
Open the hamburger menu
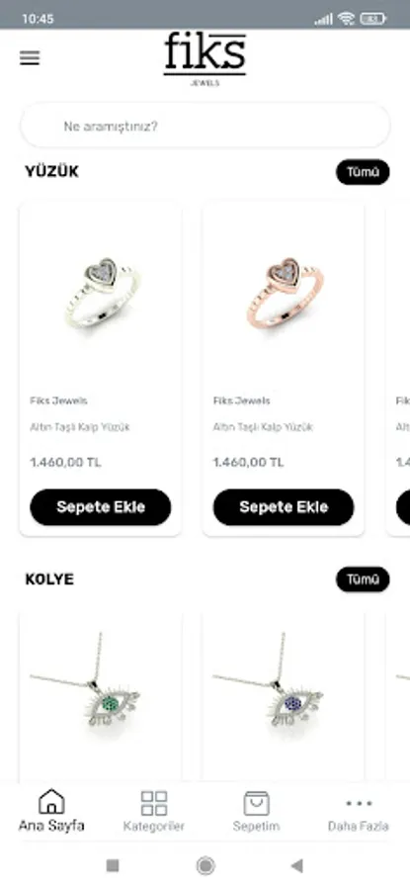(x=30, y=58)
